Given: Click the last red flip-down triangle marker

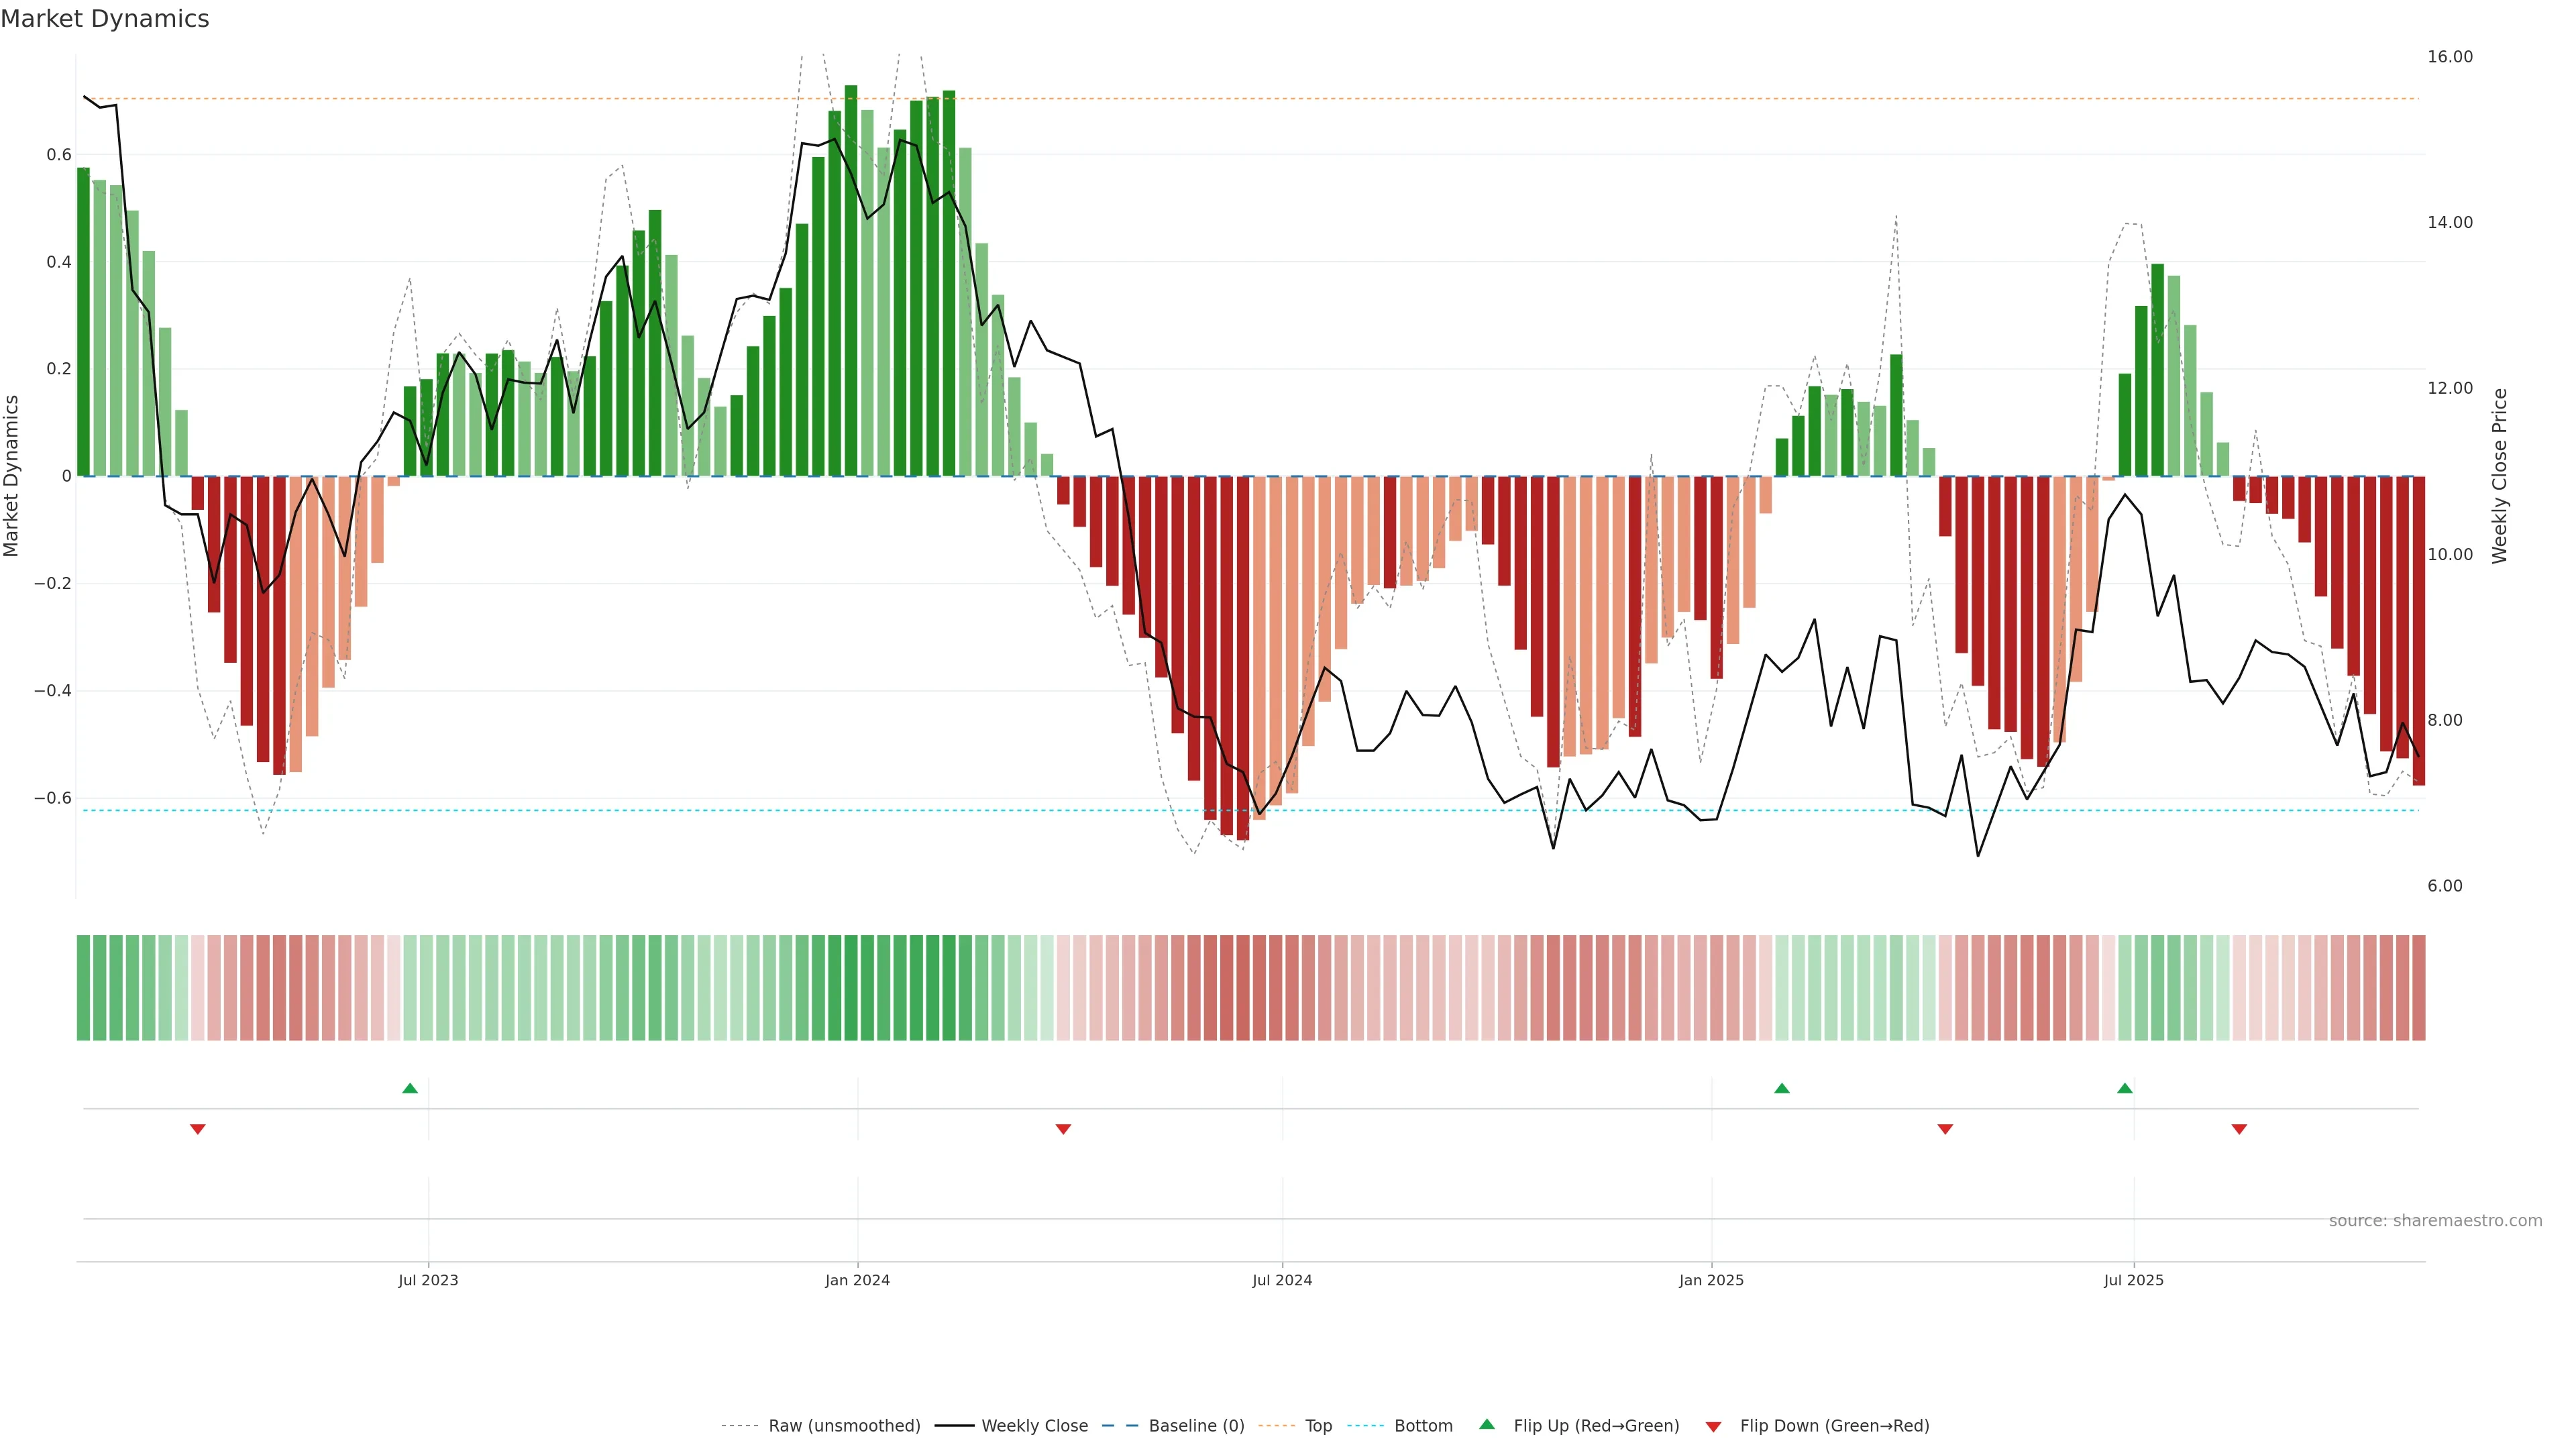Looking at the screenshot, I should [2239, 1129].
